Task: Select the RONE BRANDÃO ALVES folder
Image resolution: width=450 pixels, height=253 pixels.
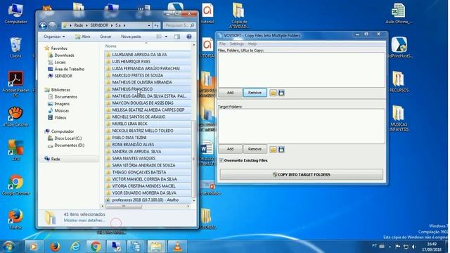Action: (148, 144)
